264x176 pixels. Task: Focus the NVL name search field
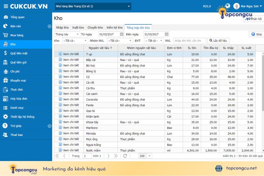pyautogui.click(x=189, y=40)
